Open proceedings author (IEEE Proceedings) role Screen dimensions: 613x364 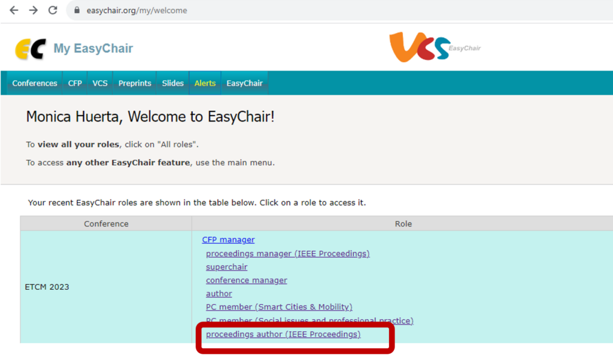click(x=283, y=334)
